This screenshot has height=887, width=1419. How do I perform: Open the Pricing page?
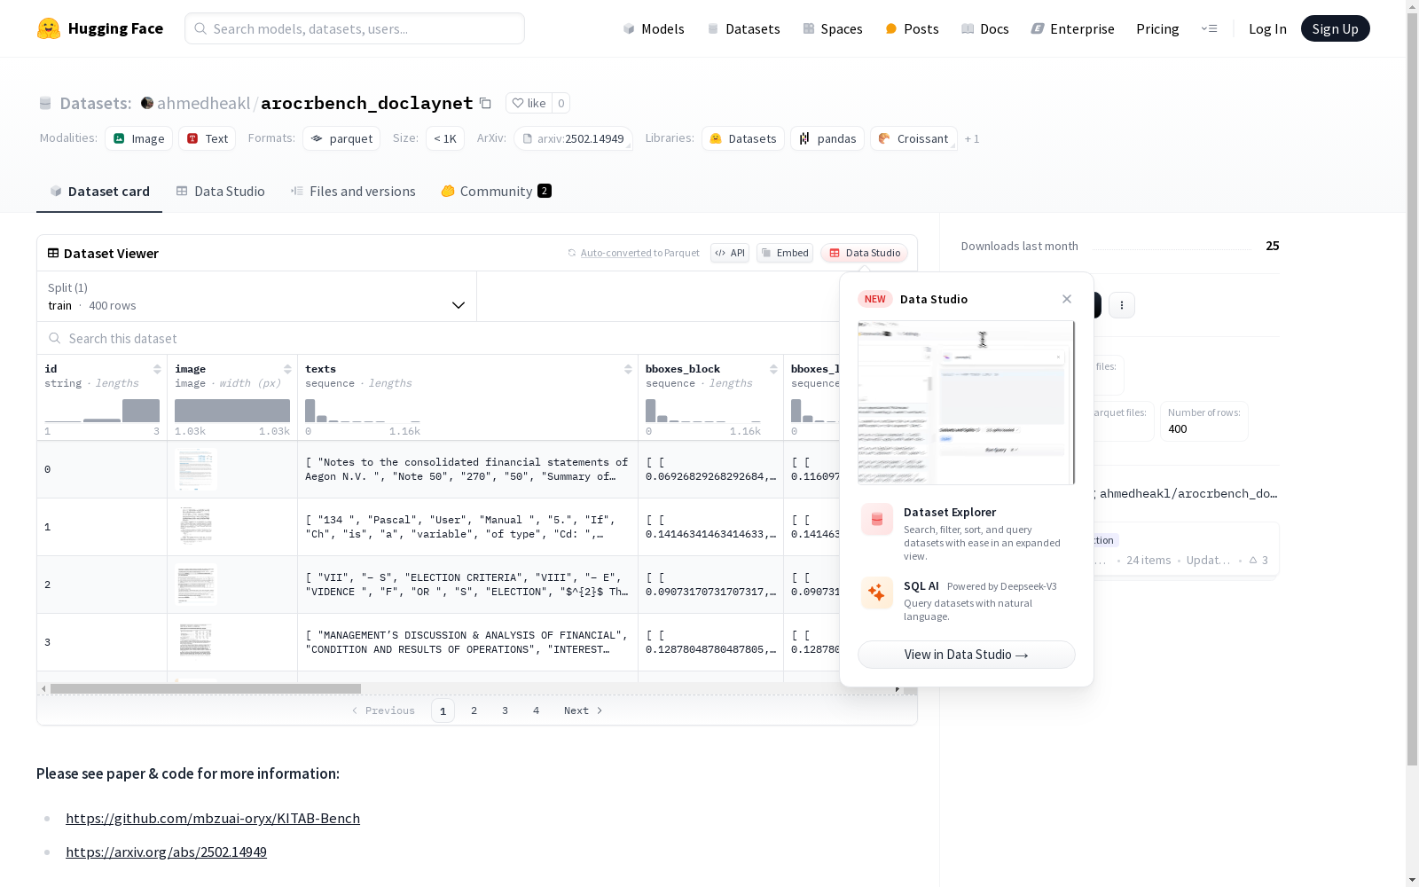pyautogui.click(x=1157, y=28)
